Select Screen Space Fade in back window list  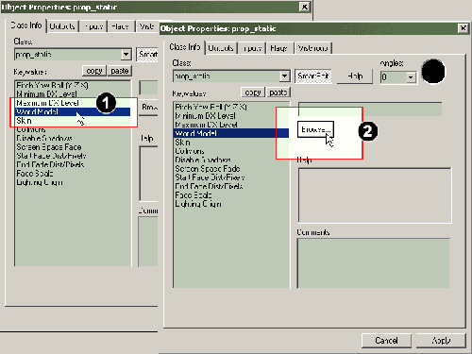[73, 147]
